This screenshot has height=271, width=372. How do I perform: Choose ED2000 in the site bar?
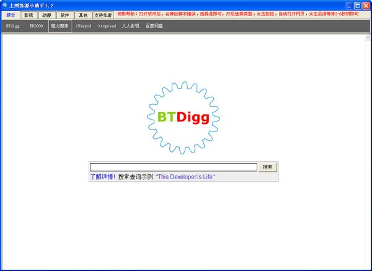[36, 26]
